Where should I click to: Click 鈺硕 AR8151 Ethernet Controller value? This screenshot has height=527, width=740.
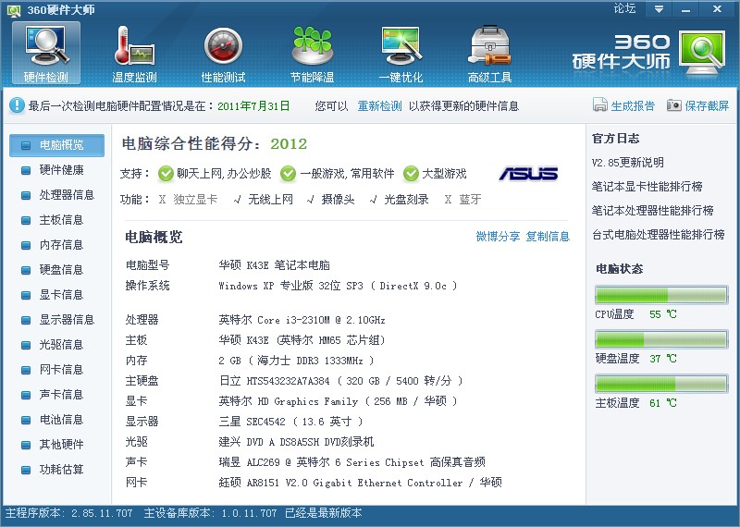click(x=360, y=483)
